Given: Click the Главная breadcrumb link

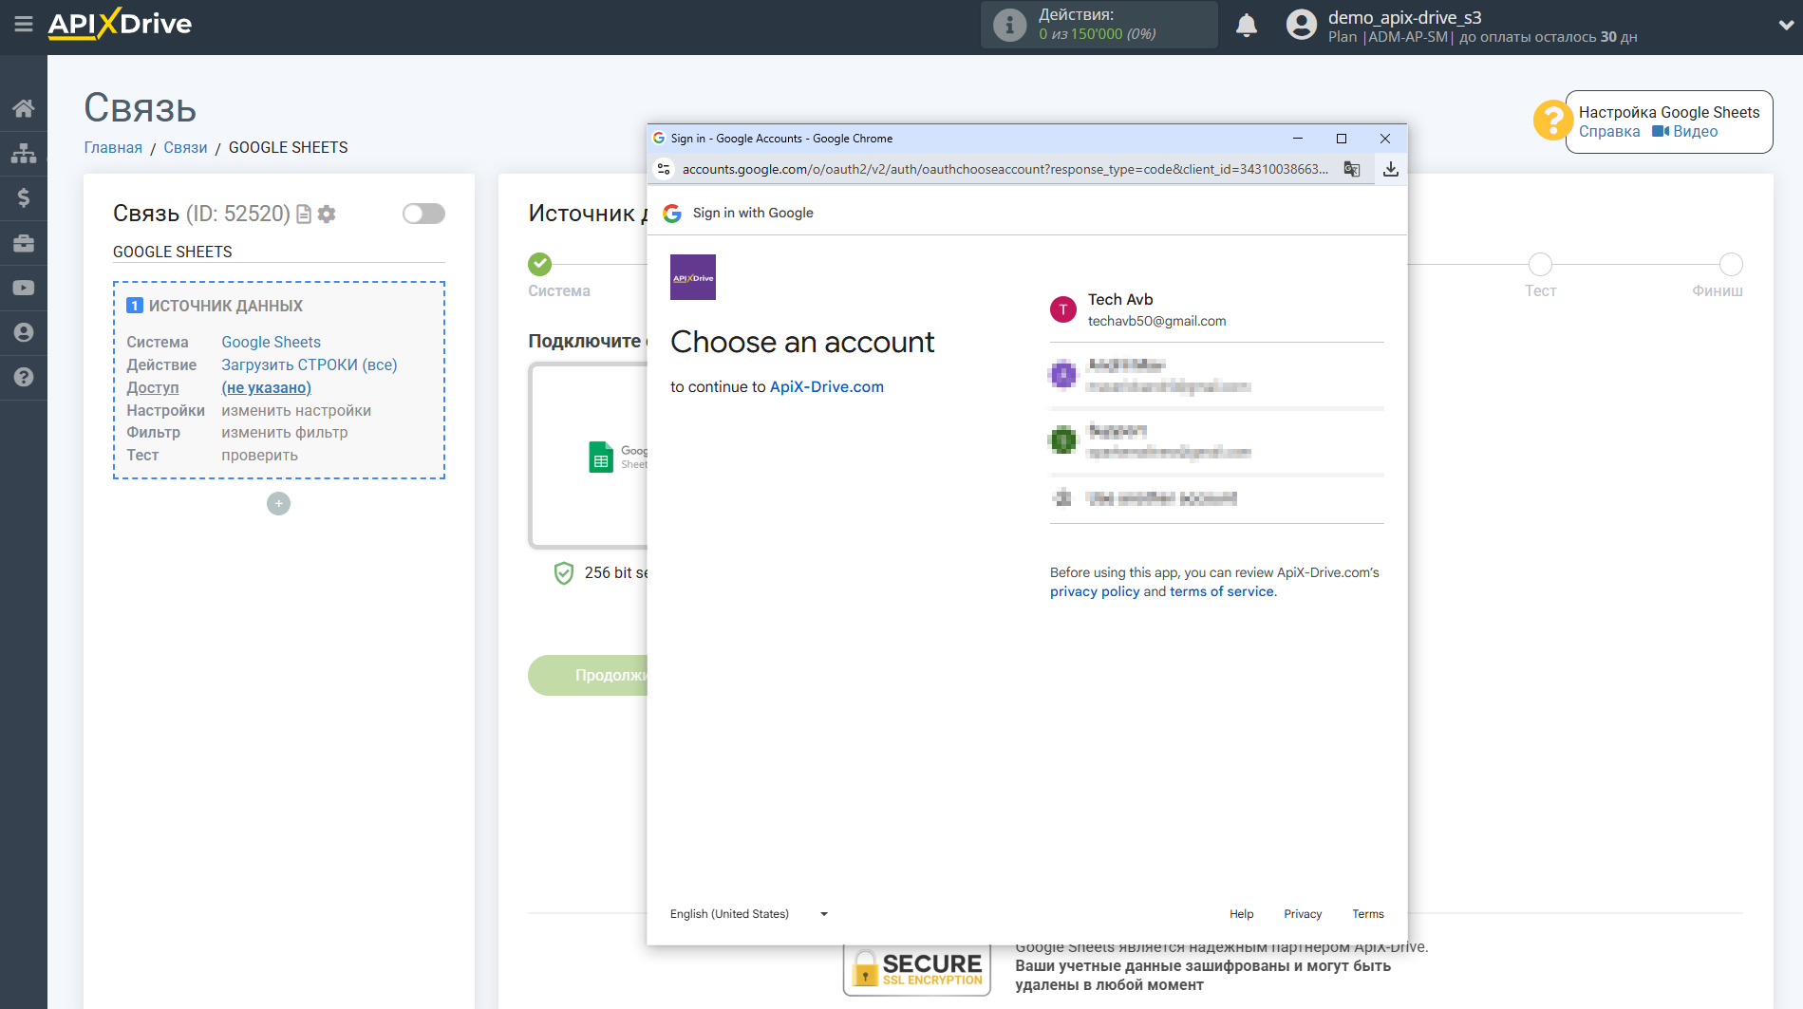Looking at the screenshot, I should coord(113,147).
